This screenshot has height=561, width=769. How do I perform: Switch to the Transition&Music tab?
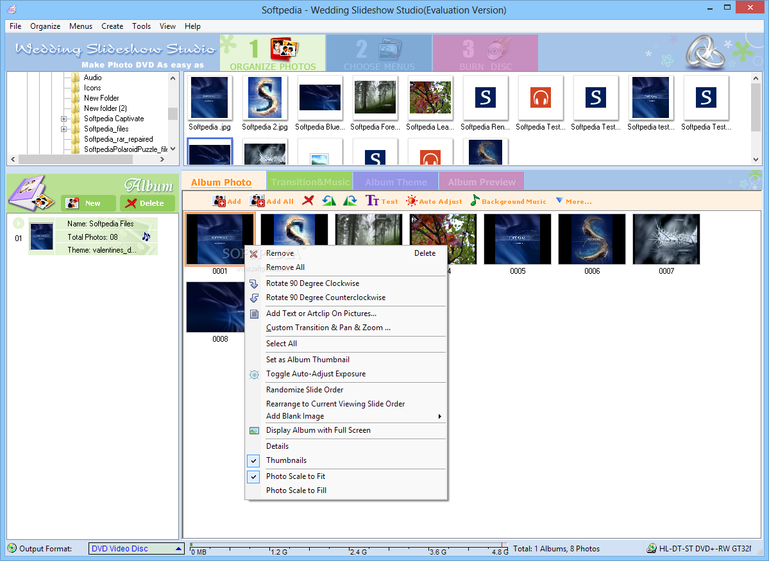tap(310, 182)
